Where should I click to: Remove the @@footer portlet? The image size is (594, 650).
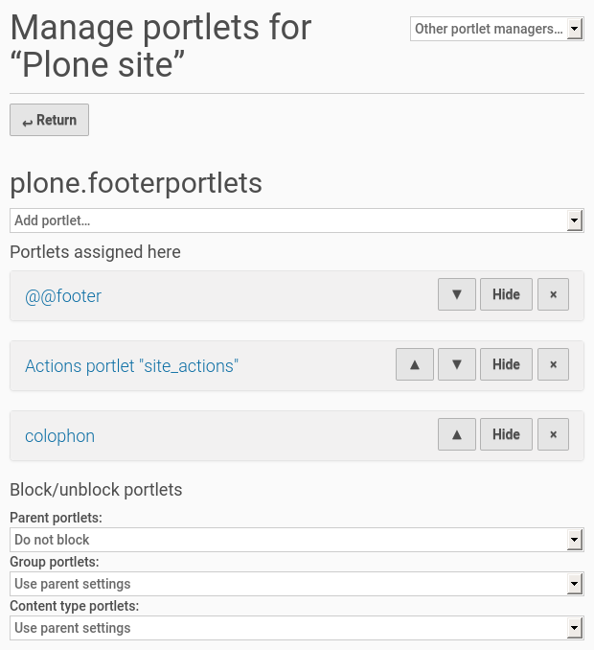pyautogui.click(x=553, y=294)
